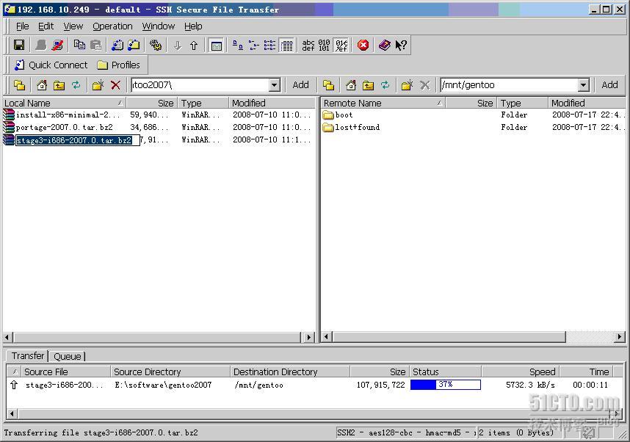Screen dimensions: 630x442
Task: Open the Edit menu
Action: (x=46, y=26)
